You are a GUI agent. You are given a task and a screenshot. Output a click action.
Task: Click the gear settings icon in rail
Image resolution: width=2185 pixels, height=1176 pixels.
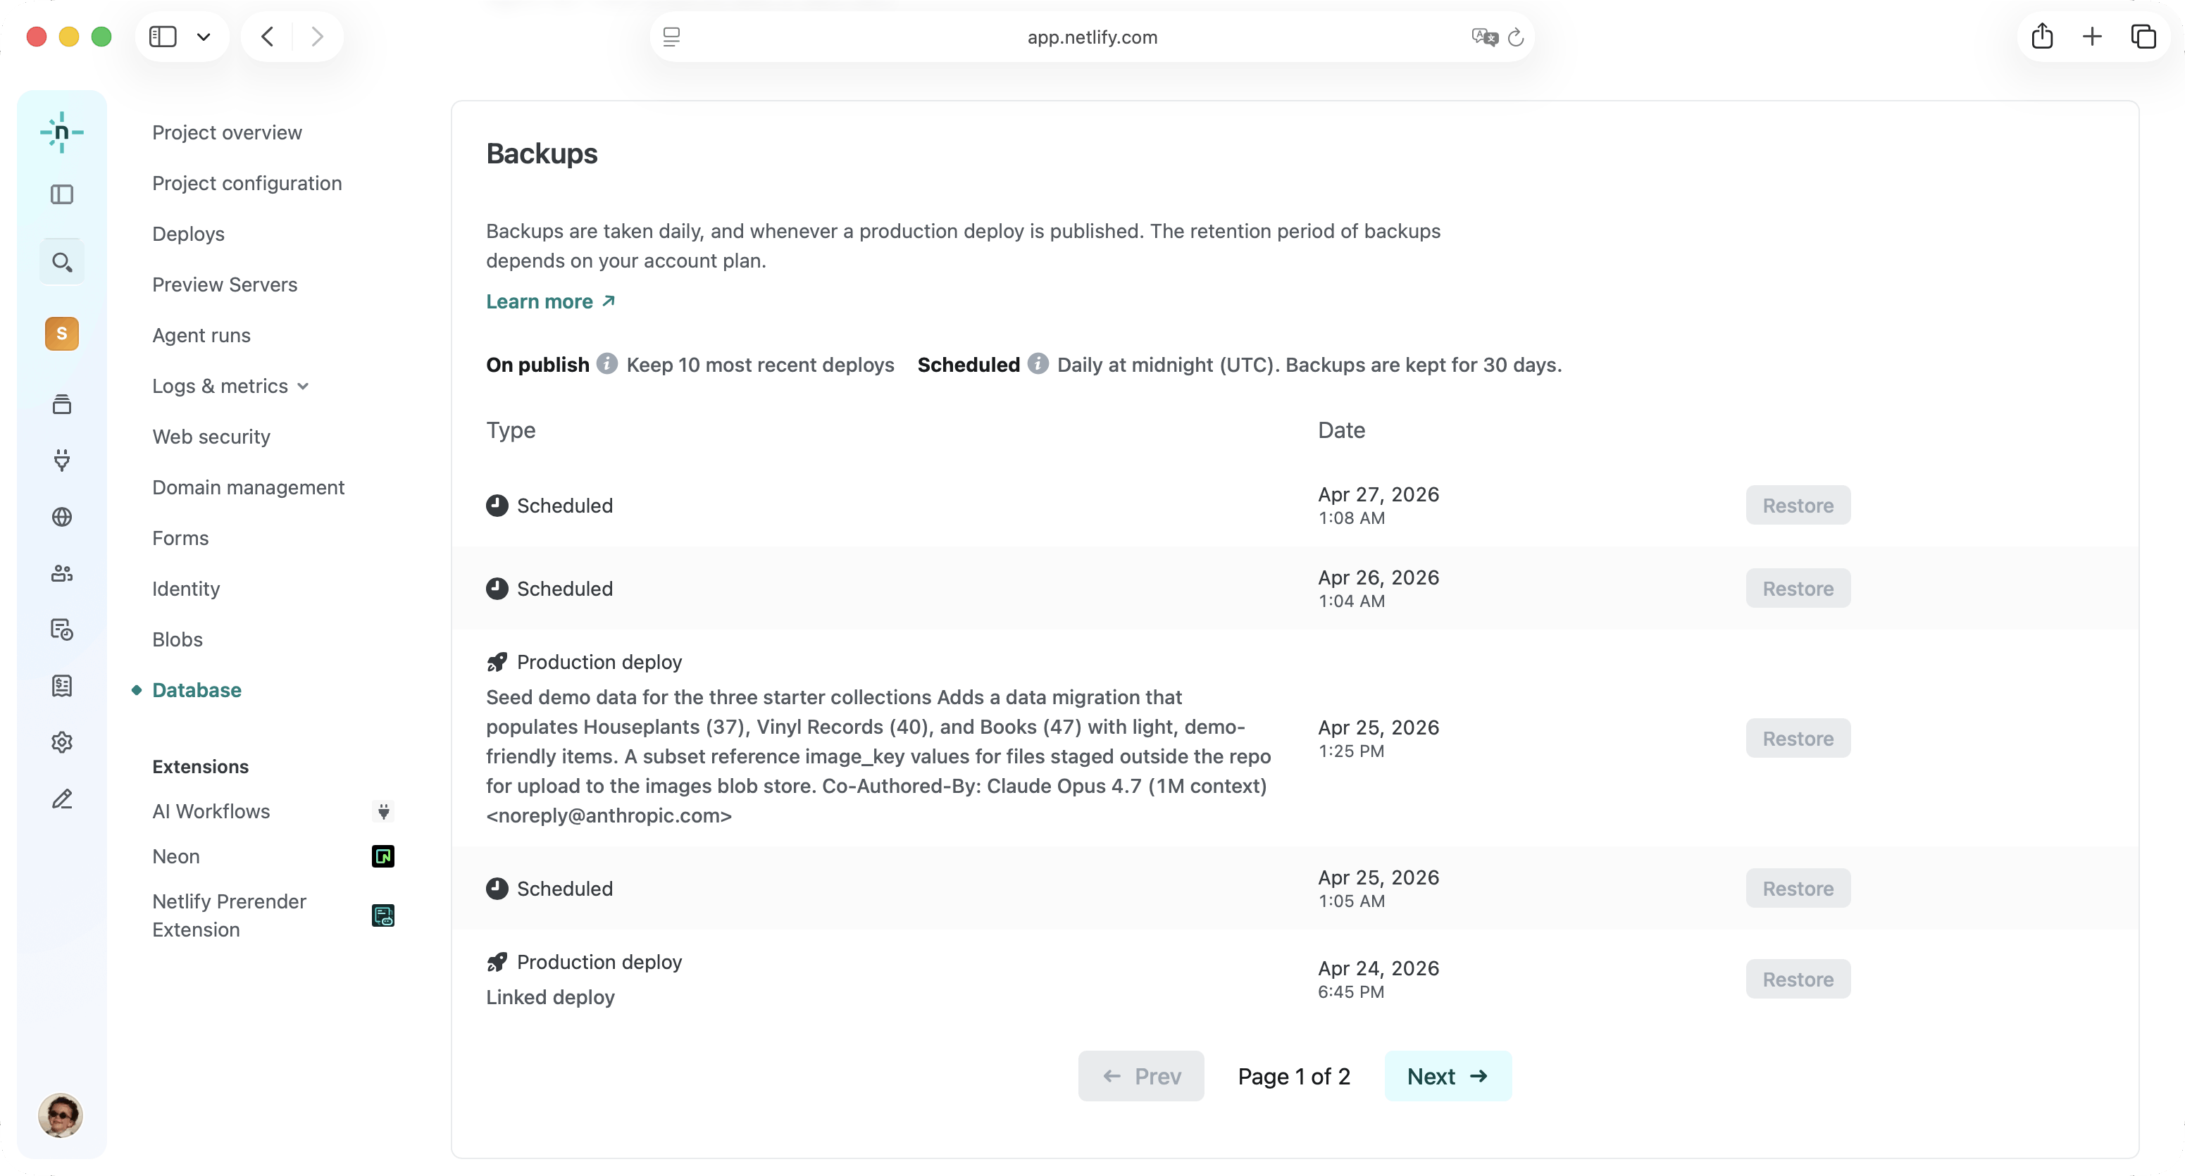(61, 743)
